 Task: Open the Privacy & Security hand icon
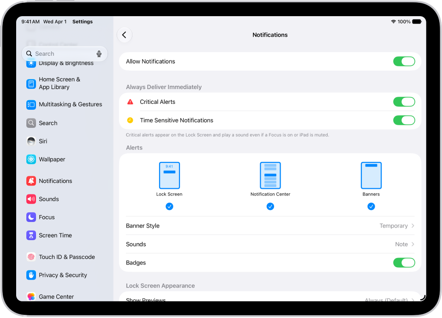pos(31,275)
